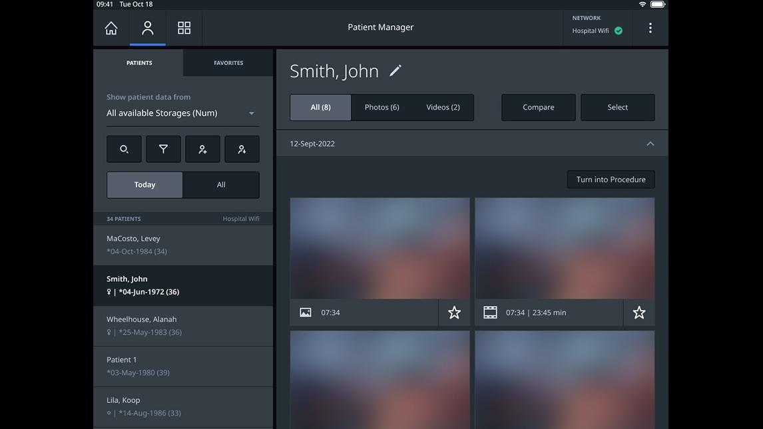Favorite the 07:34 photo with its star

(x=454, y=313)
